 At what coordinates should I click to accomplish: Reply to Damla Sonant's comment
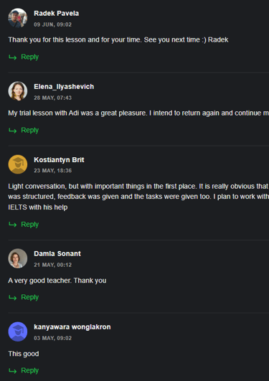tap(30, 297)
